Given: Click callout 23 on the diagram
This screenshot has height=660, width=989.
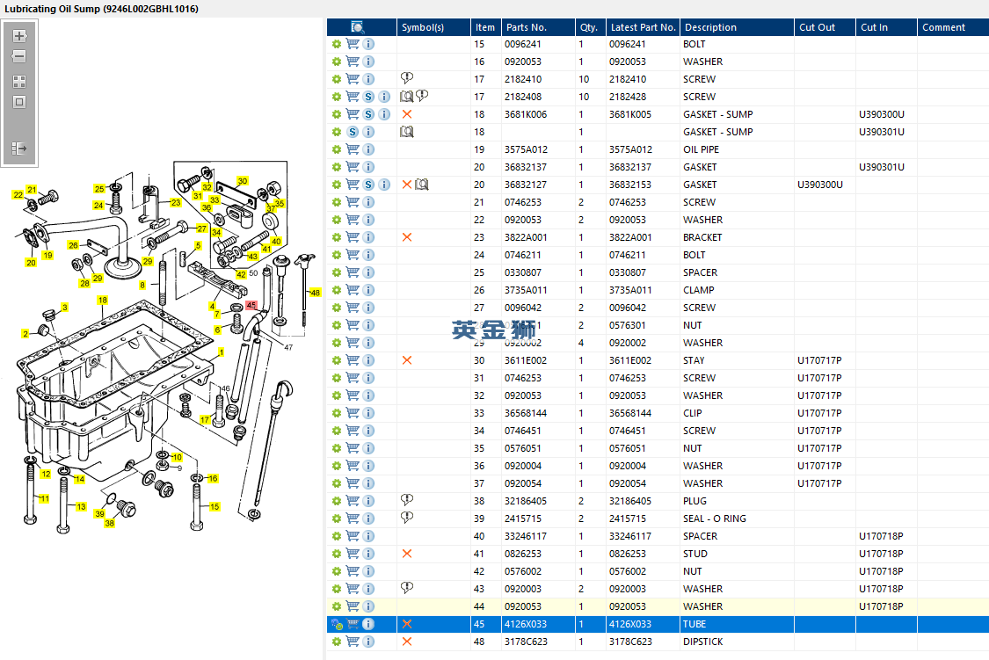Looking at the screenshot, I should [x=175, y=203].
